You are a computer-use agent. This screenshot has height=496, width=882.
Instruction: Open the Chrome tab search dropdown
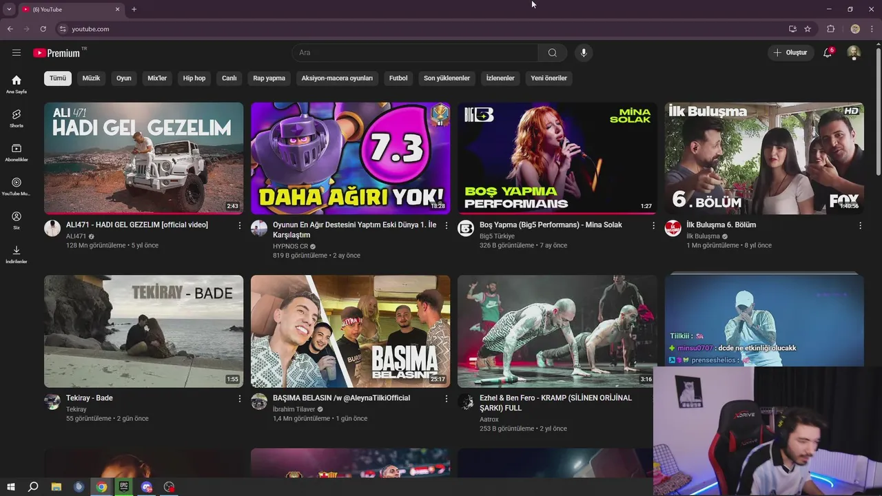[x=9, y=9]
